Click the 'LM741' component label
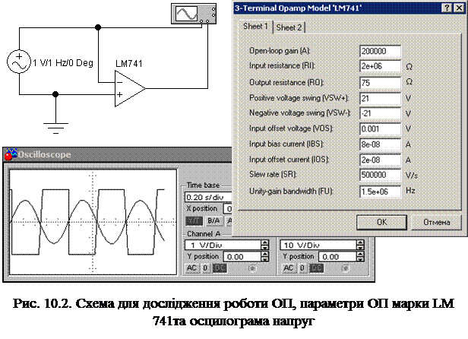This screenshot has height=339, width=468. point(129,64)
